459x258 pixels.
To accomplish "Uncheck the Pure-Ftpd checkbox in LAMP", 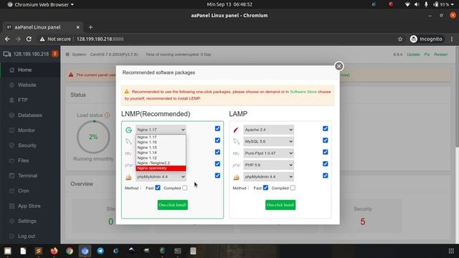I will (325, 152).
